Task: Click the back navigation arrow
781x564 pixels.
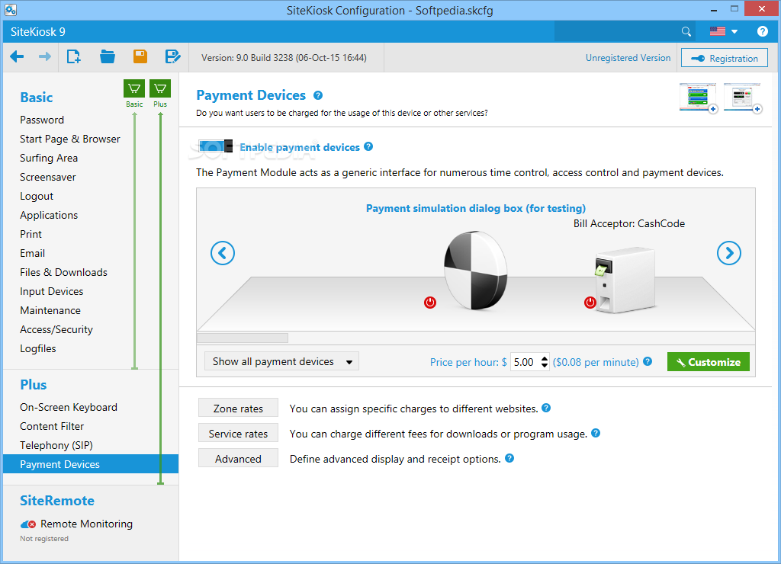Action: [x=17, y=56]
